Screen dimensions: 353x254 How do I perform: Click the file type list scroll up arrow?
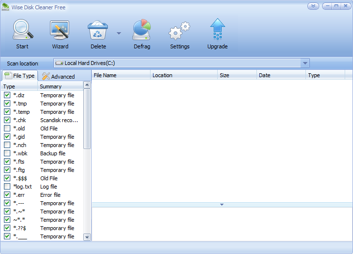click(x=87, y=85)
